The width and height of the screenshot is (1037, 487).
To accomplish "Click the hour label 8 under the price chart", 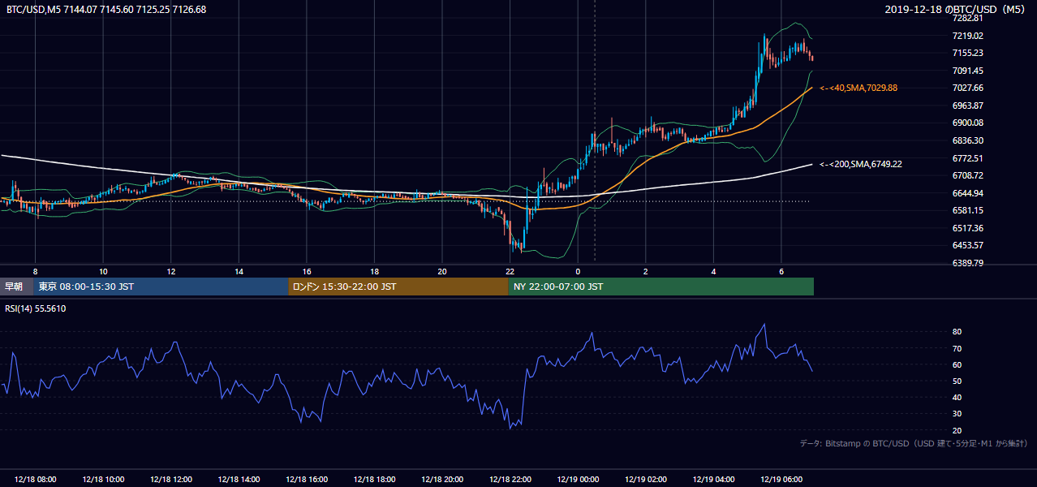I will click(35, 271).
